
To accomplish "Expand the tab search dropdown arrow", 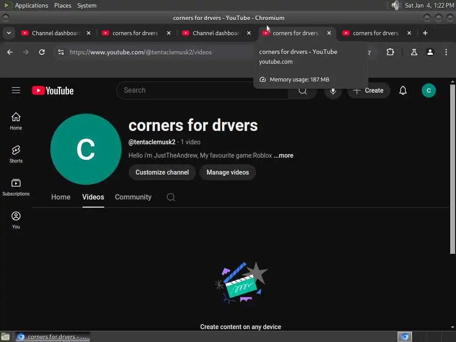I will point(9,33).
